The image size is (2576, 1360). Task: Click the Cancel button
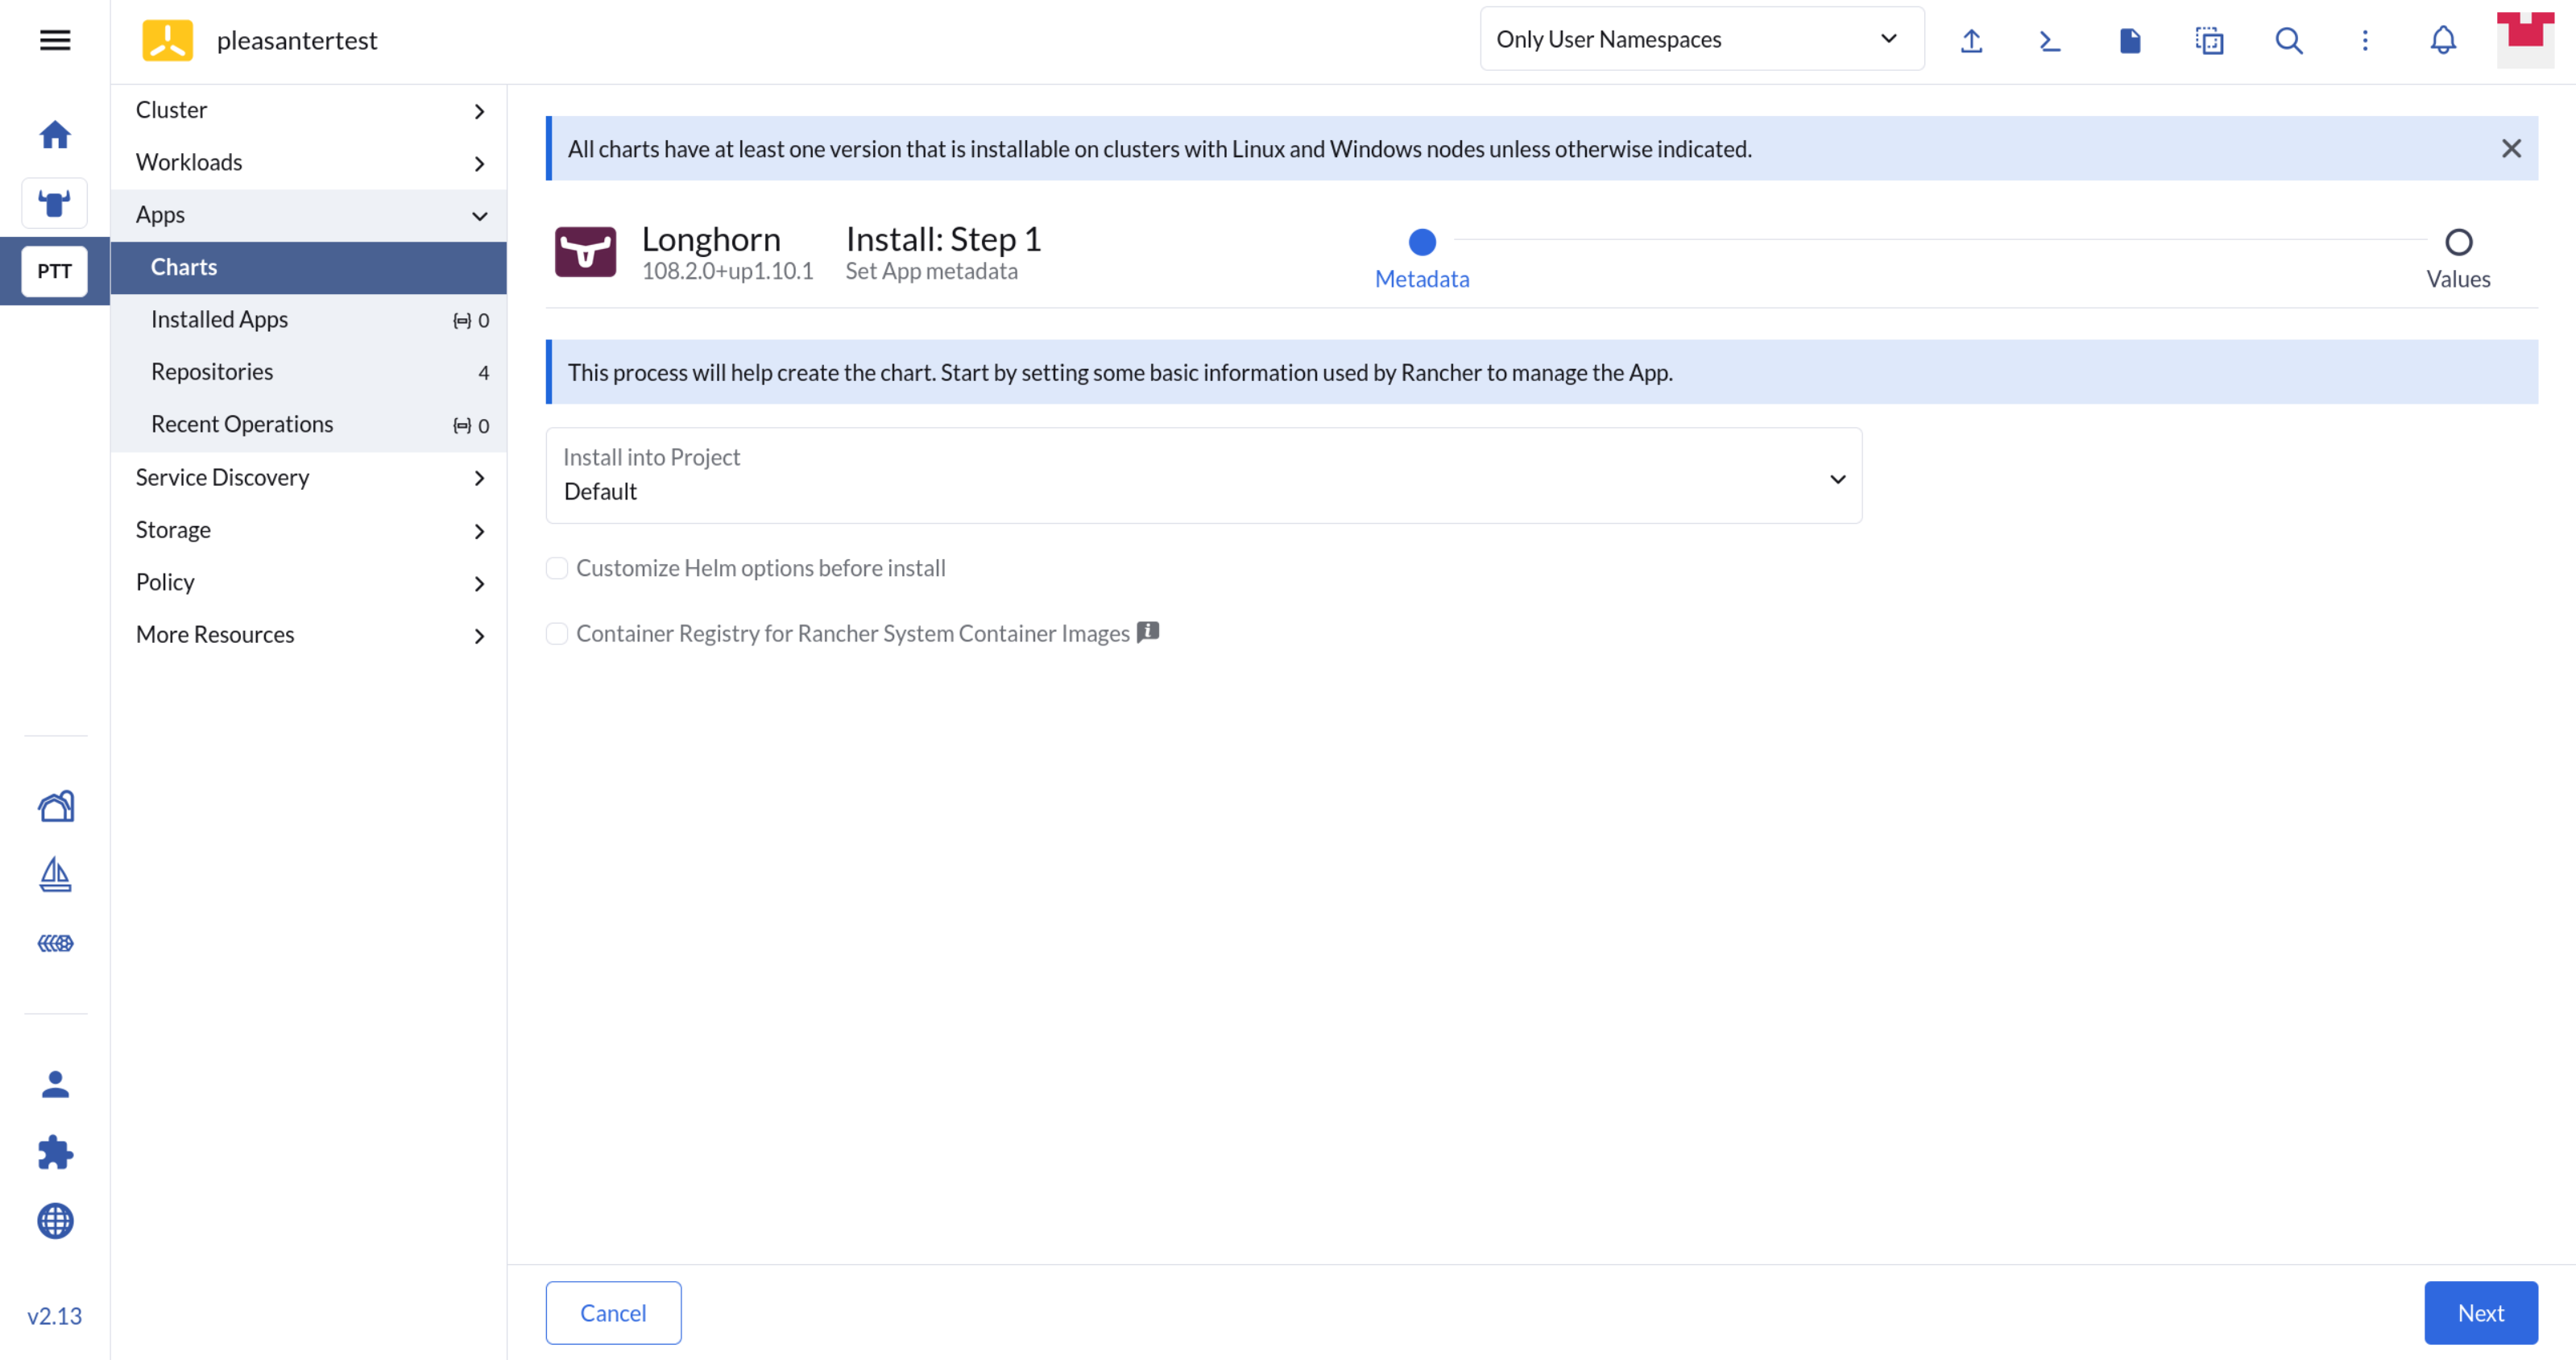tap(613, 1313)
